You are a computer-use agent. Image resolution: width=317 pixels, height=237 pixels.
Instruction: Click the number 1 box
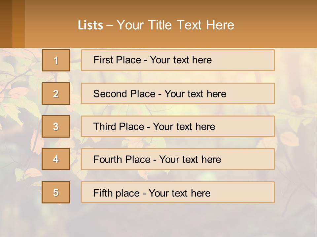[56, 60]
